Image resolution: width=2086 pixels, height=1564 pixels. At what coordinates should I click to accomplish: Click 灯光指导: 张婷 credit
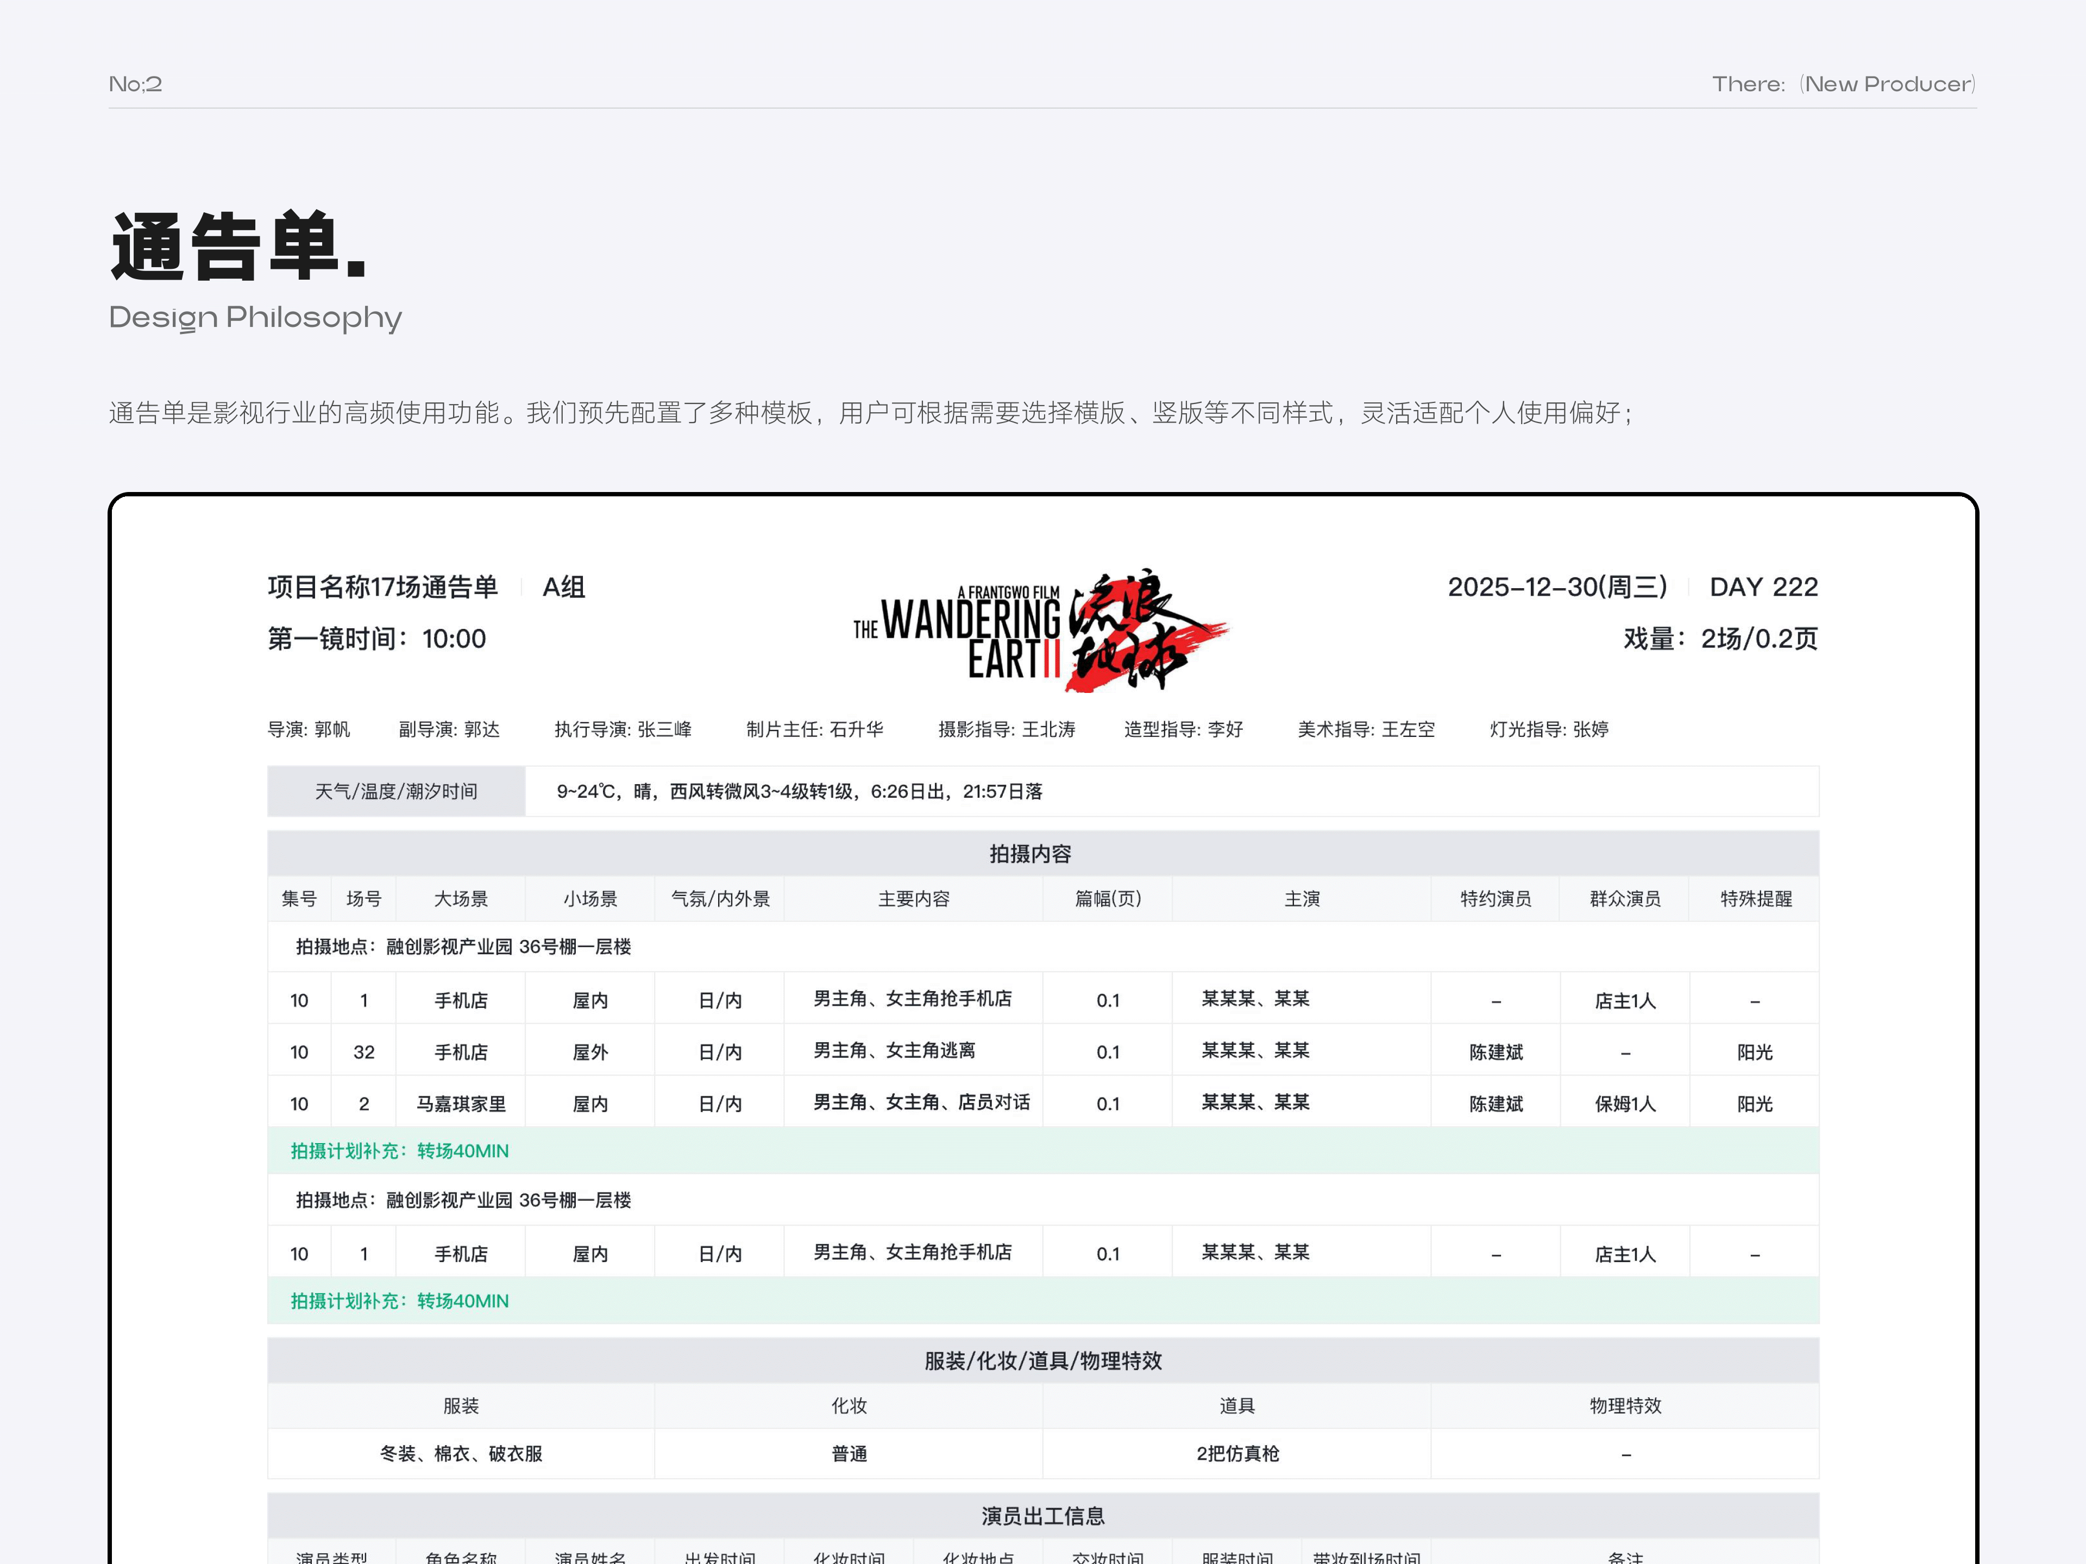(1548, 730)
